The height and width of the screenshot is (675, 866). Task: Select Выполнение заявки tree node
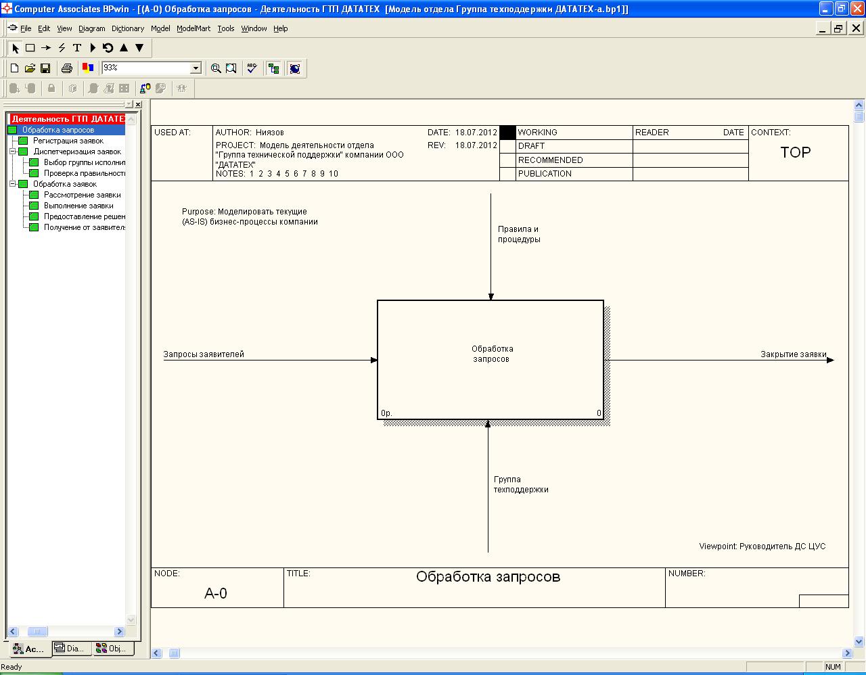pyautogui.click(x=78, y=206)
